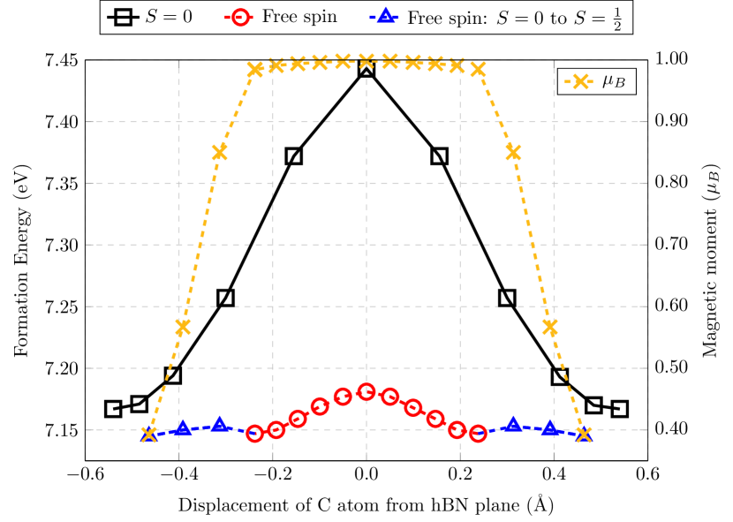Click the orange cross at the plateau's left corner
The width and height of the screenshot is (733, 522).
click(x=254, y=69)
